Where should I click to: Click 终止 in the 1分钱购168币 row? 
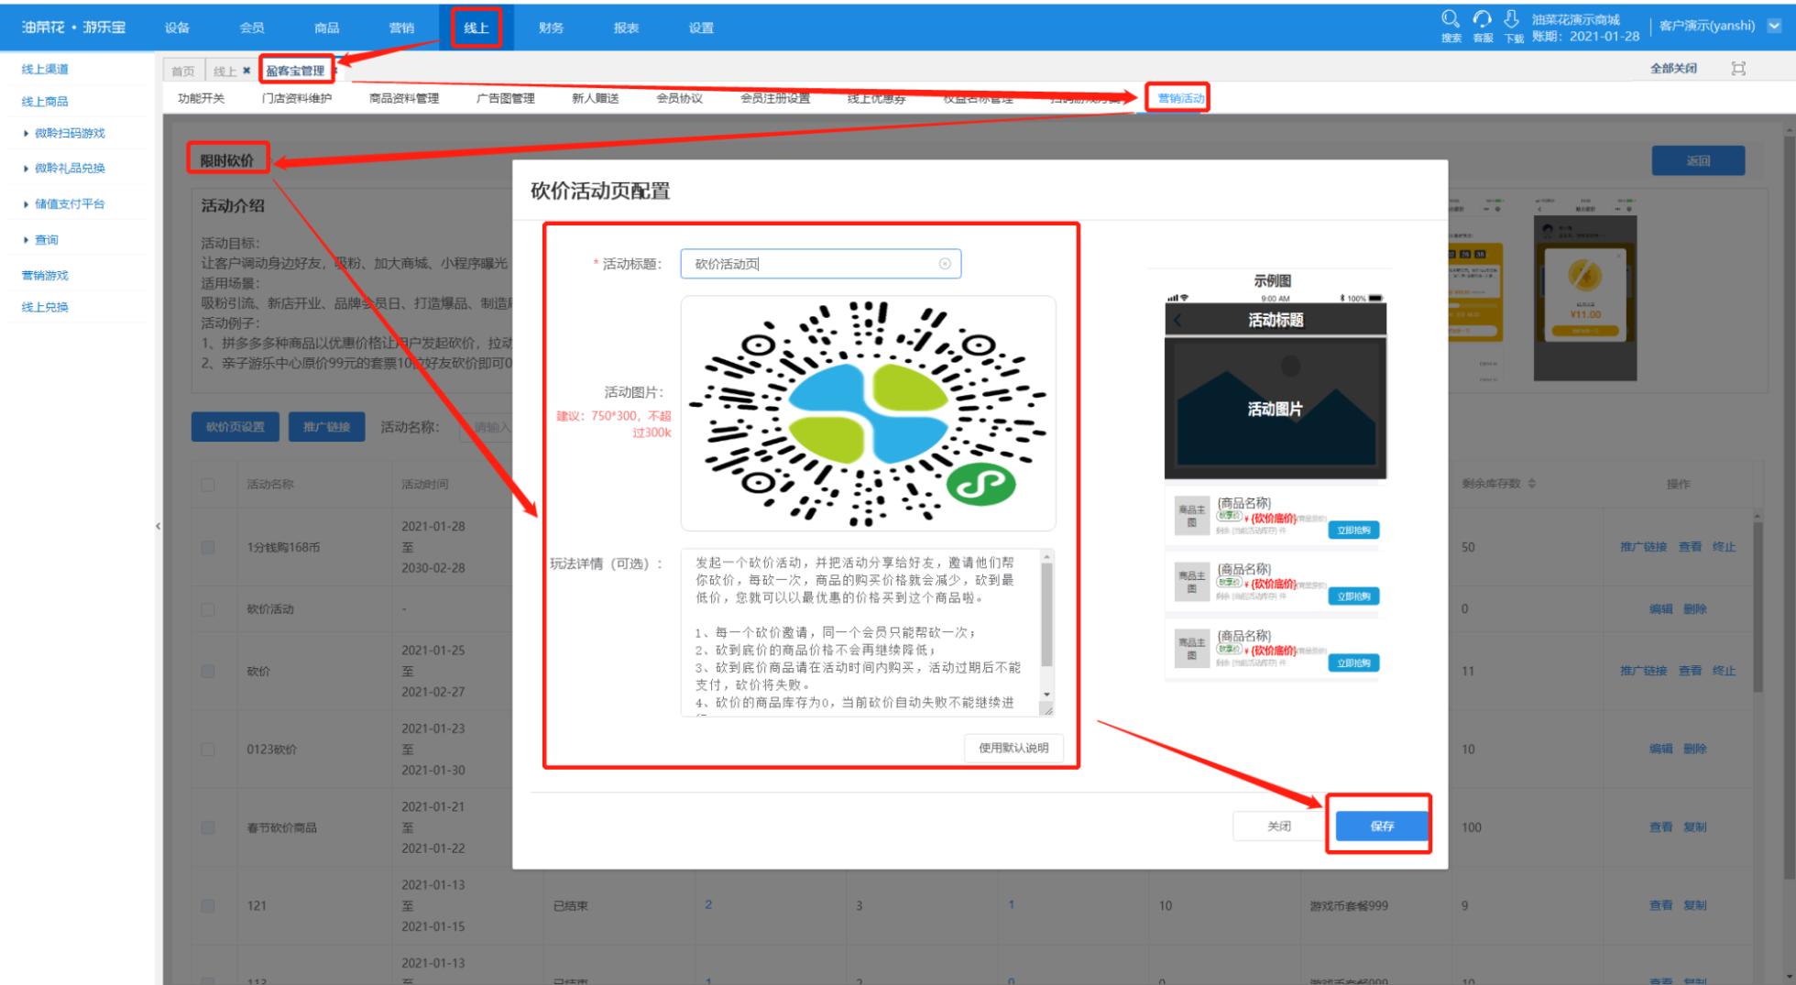(x=1724, y=547)
